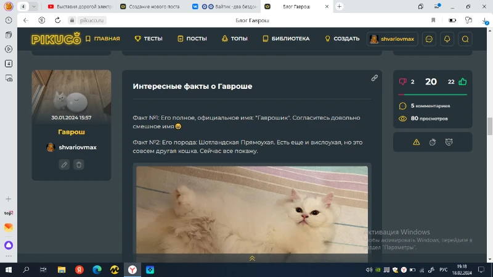This screenshot has width=493, height=277.
Task: Click the Yandex home icon in toolbar
Action: (41, 20)
